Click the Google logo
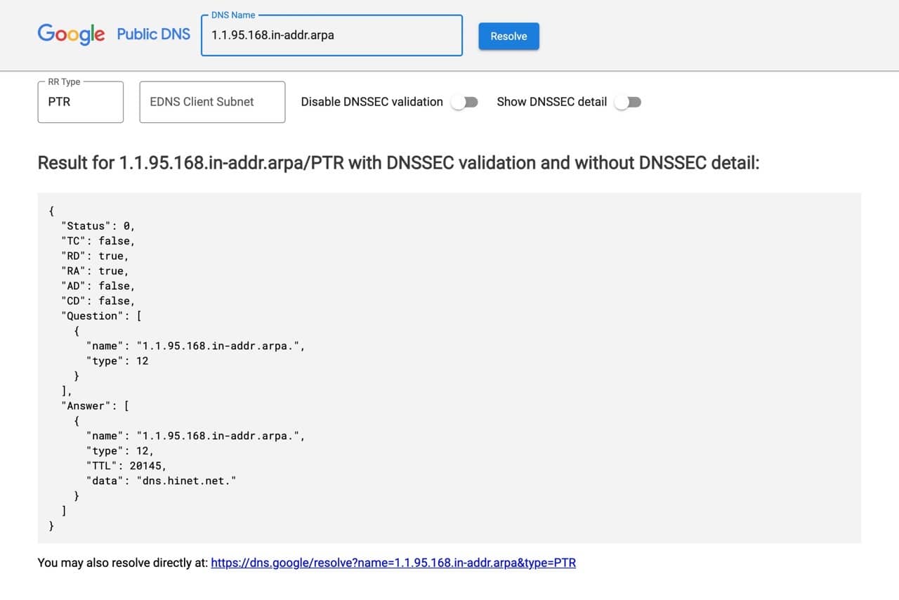Screen dimensions: 899x600 tap(71, 34)
